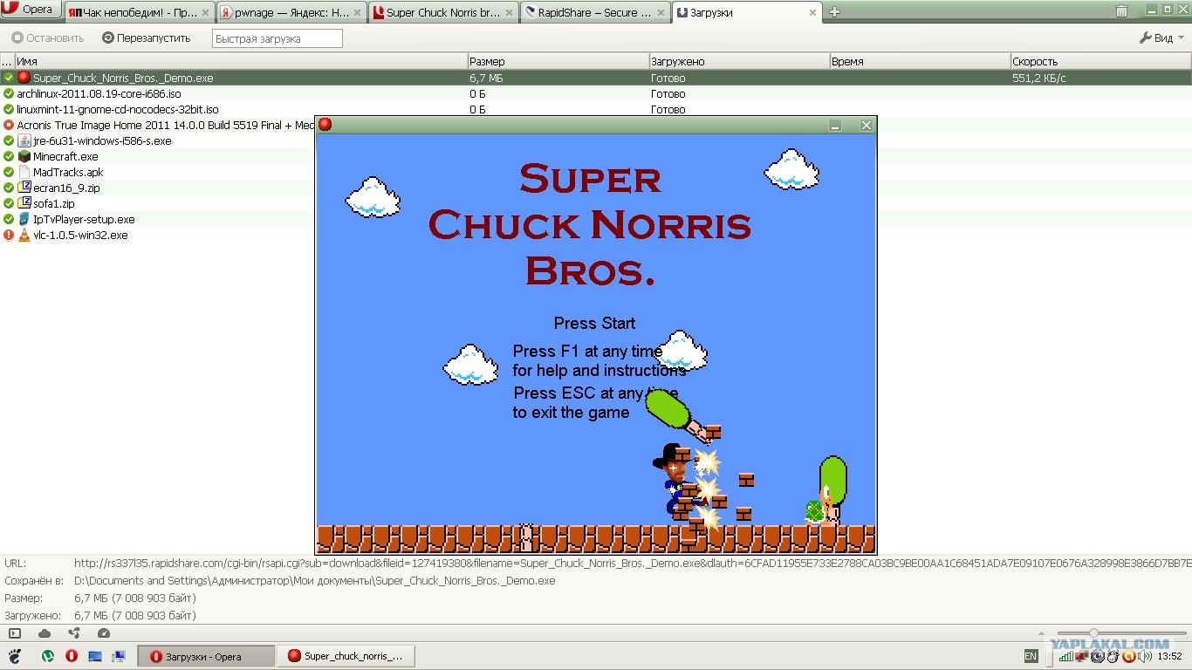Click the IpTvPlayer-setup.exe installer icon
1192x670 pixels.
pyautogui.click(x=24, y=219)
